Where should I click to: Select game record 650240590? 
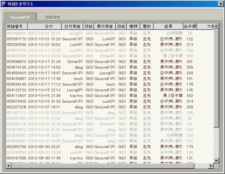point(110,152)
